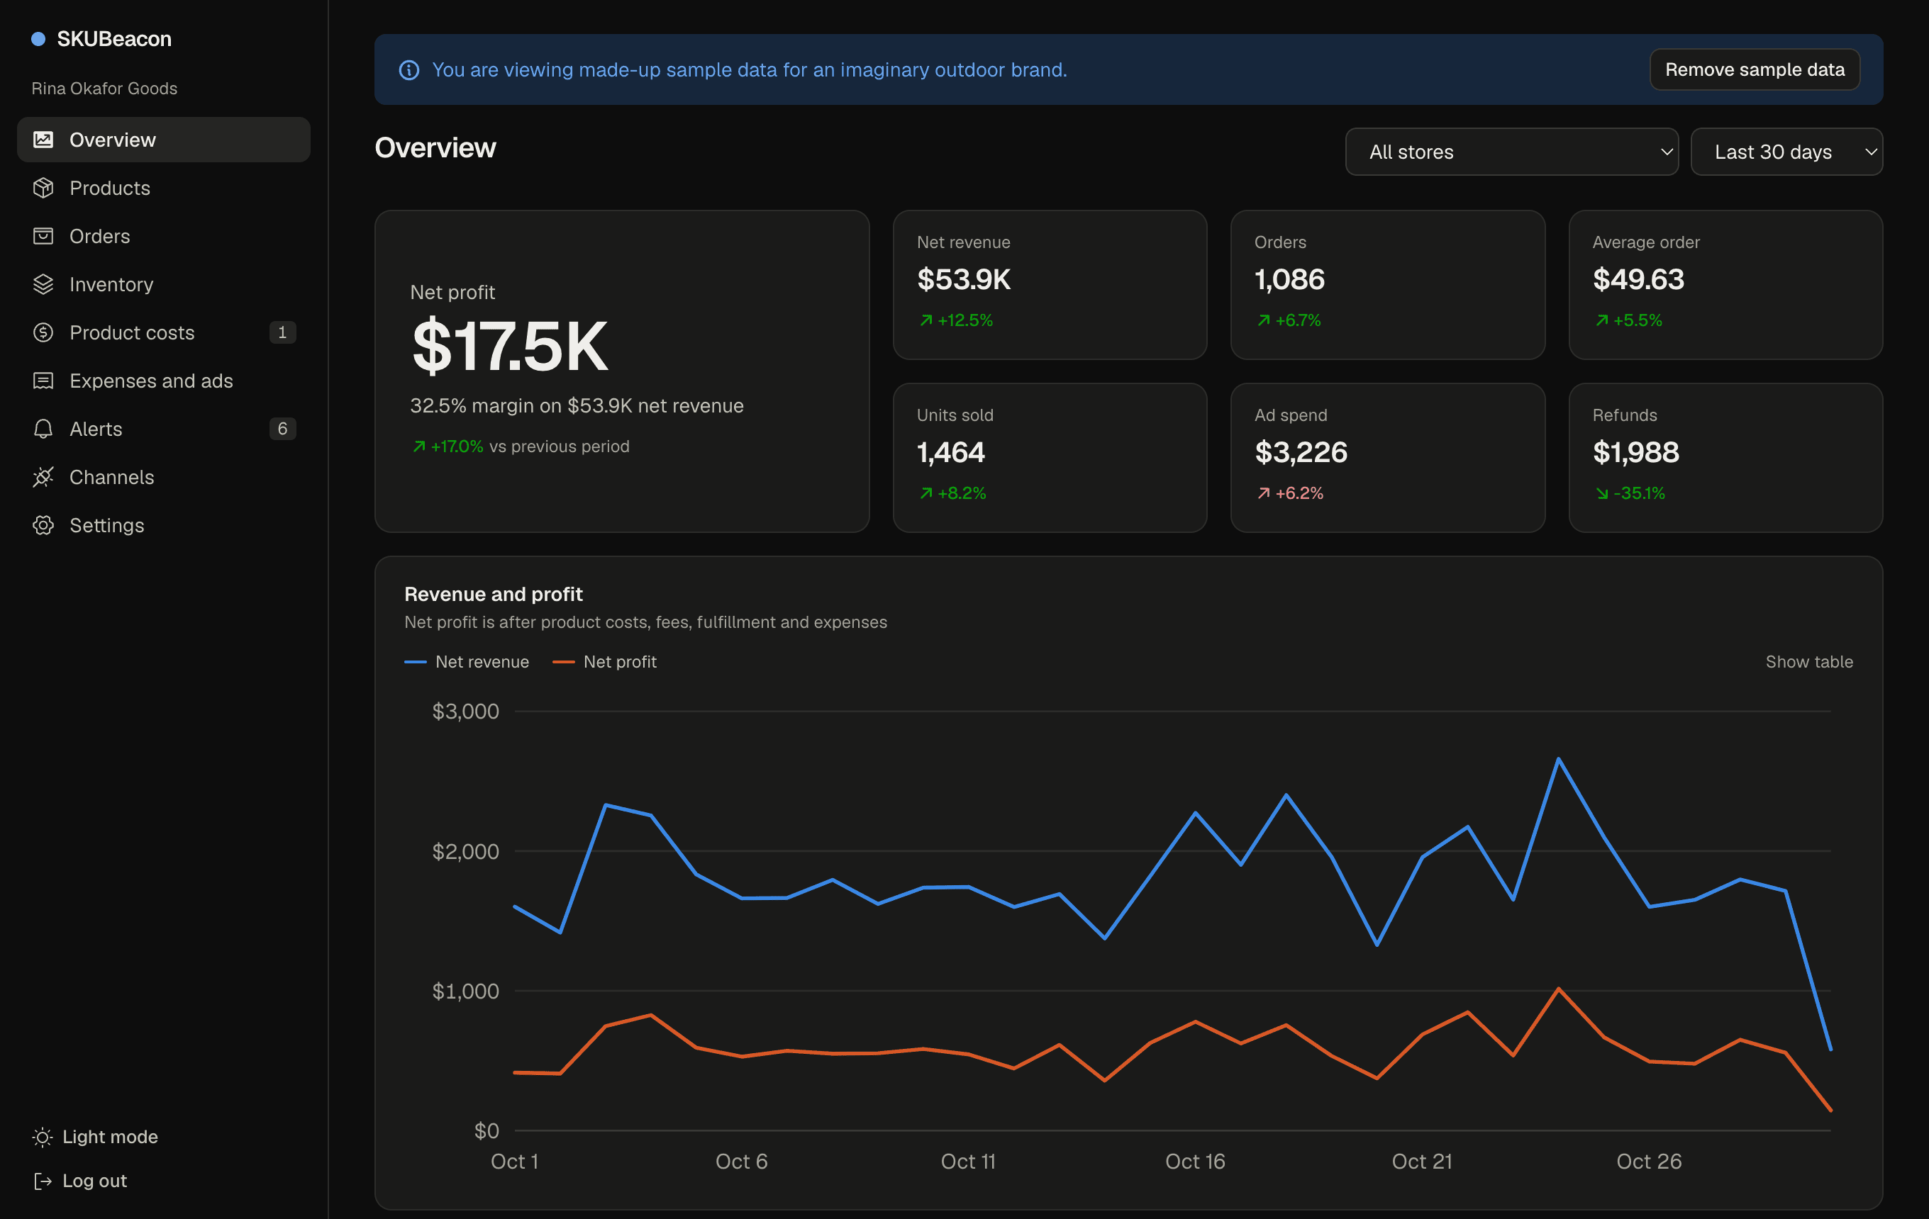Toggle Net profit legend entry
This screenshot has height=1219, width=1929.
point(605,661)
